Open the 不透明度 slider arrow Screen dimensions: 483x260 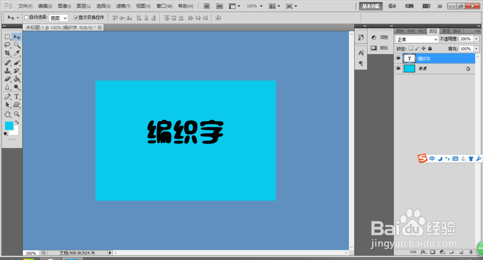pyautogui.click(x=477, y=39)
